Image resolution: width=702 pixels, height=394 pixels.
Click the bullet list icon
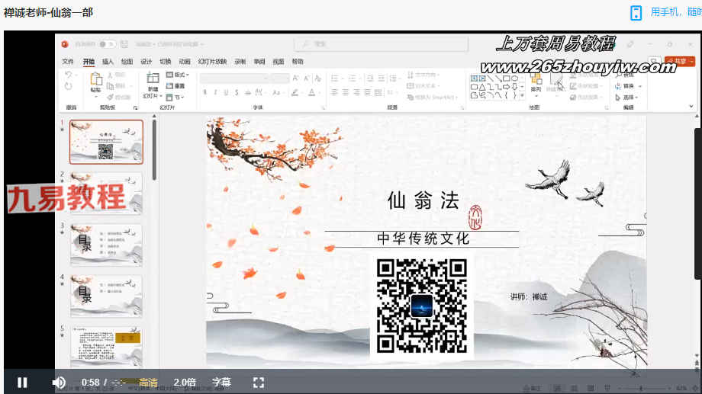(334, 78)
